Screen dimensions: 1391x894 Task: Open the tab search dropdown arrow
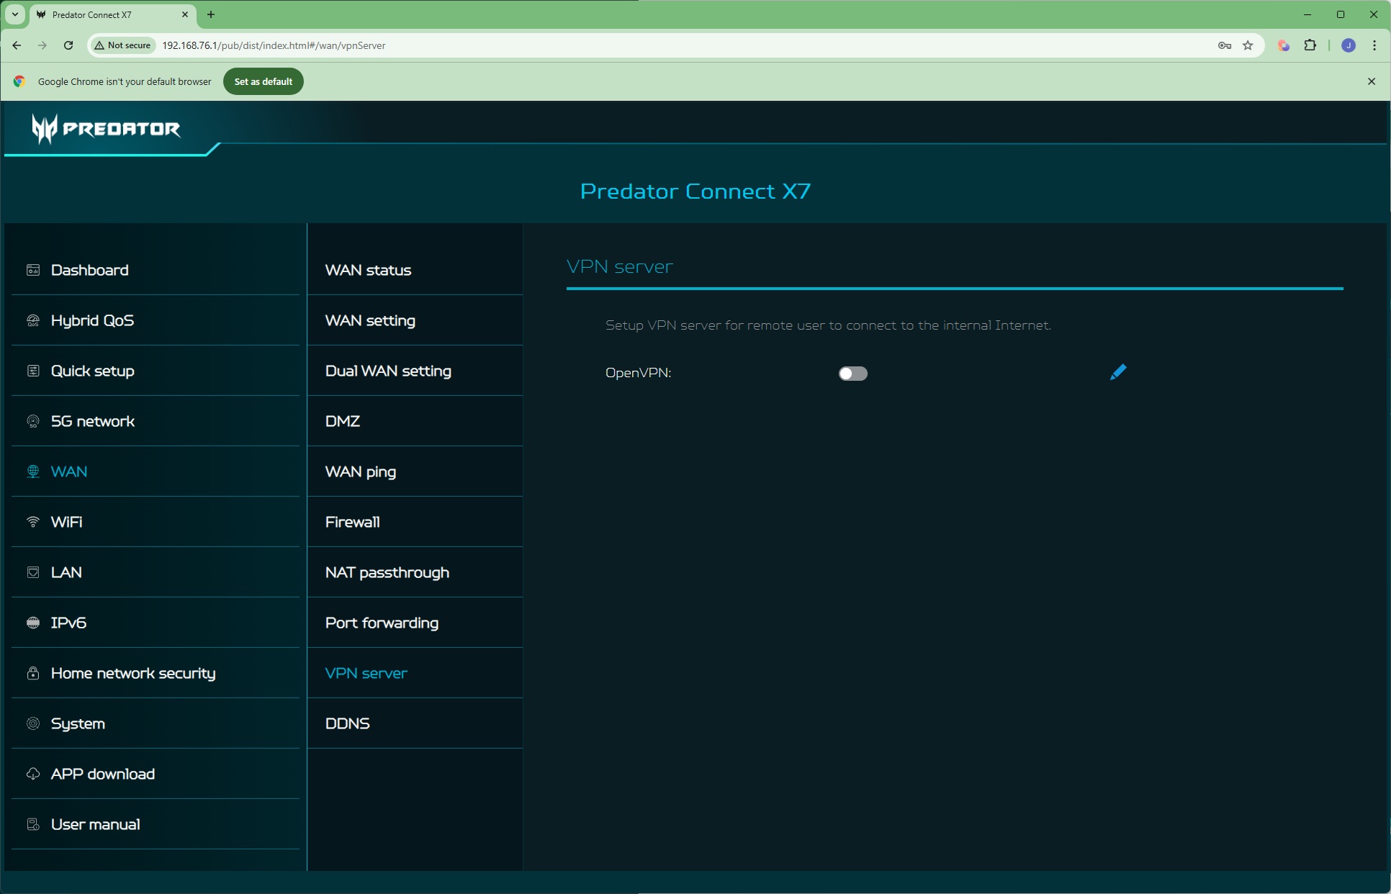14,14
